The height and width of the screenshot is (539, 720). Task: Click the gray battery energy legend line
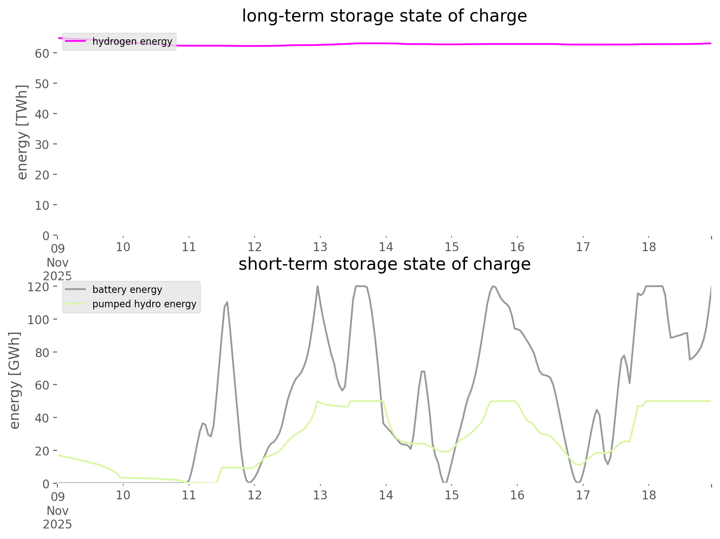point(76,290)
